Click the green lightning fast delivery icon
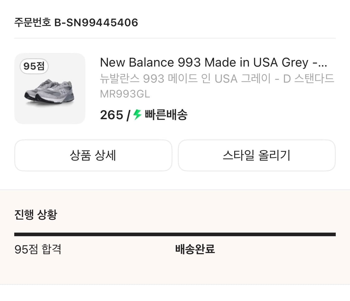This screenshot has width=350, height=301. 136,115
